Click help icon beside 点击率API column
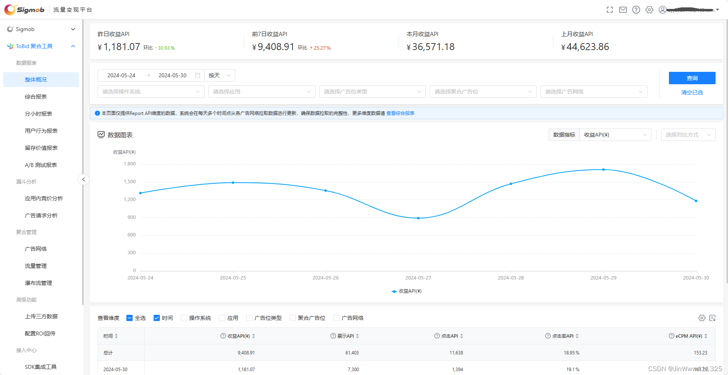 click(x=548, y=336)
